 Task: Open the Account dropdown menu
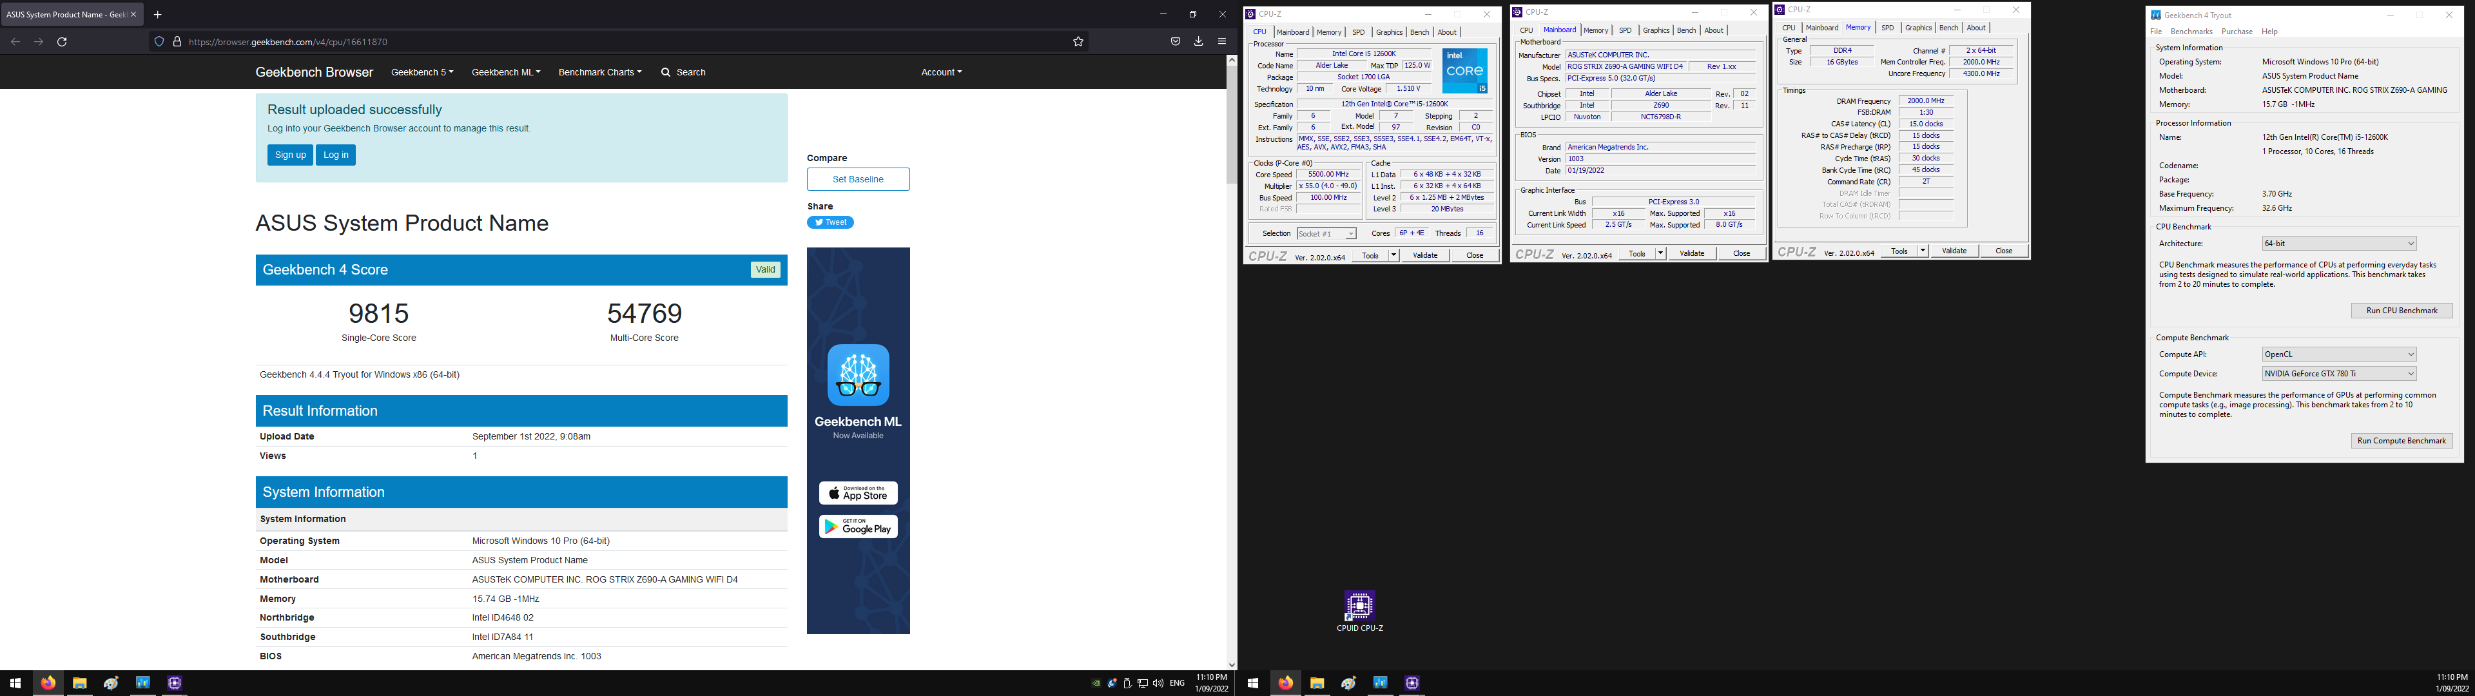click(940, 72)
